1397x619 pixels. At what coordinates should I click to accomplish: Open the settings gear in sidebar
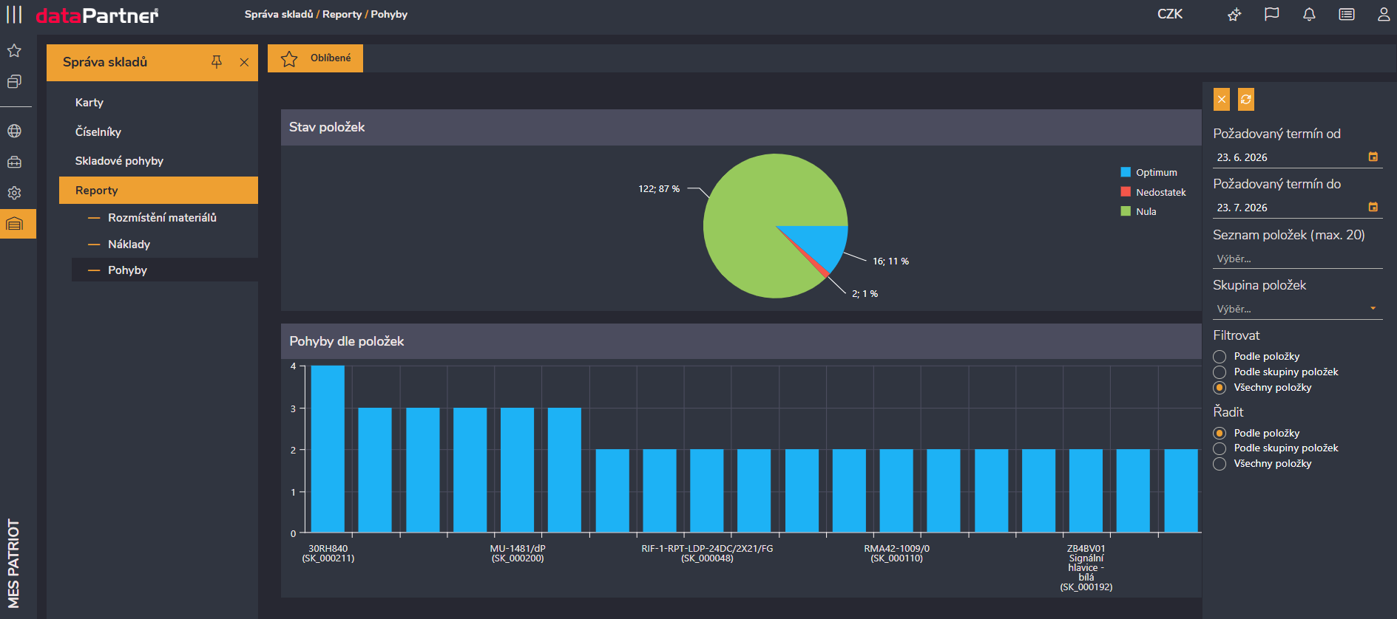14,193
